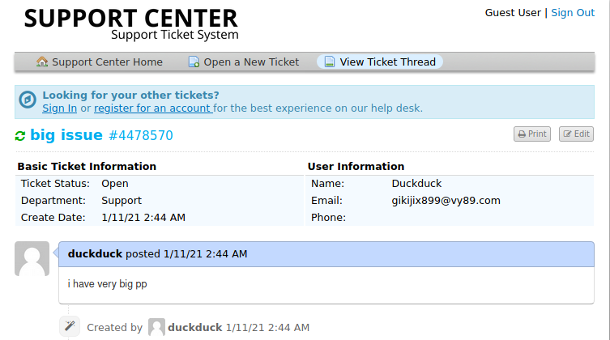Open Support Center Home tab
This screenshot has height=340, width=610.
(107, 62)
